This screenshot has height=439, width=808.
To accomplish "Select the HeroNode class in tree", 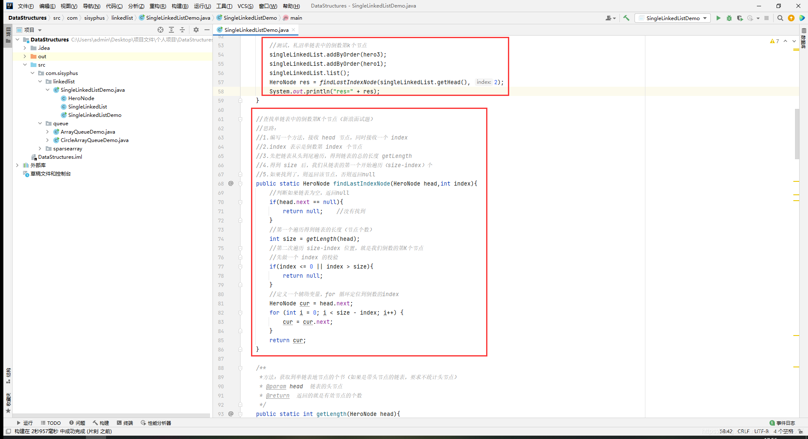I will pyautogui.click(x=81, y=98).
